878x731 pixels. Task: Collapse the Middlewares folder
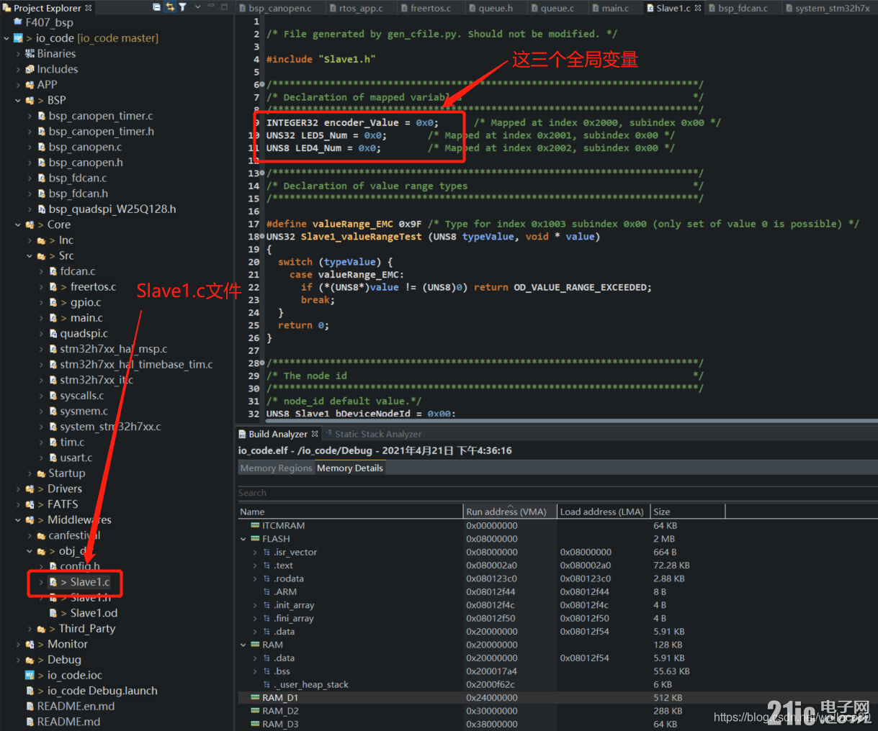point(18,519)
